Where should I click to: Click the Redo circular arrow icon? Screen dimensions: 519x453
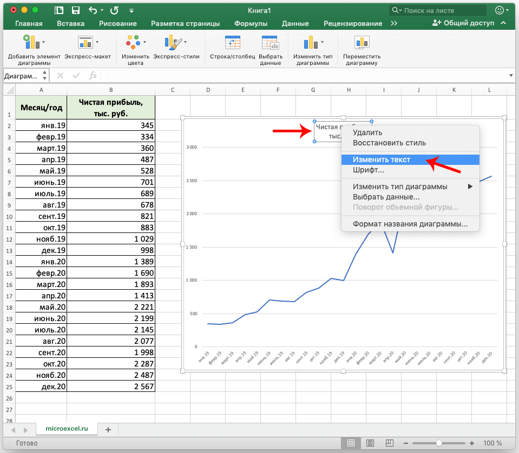114,11
